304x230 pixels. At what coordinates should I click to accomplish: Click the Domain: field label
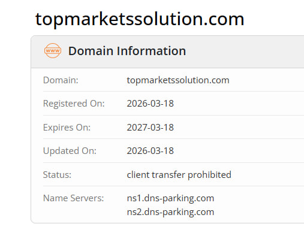(x=61, y=80)
